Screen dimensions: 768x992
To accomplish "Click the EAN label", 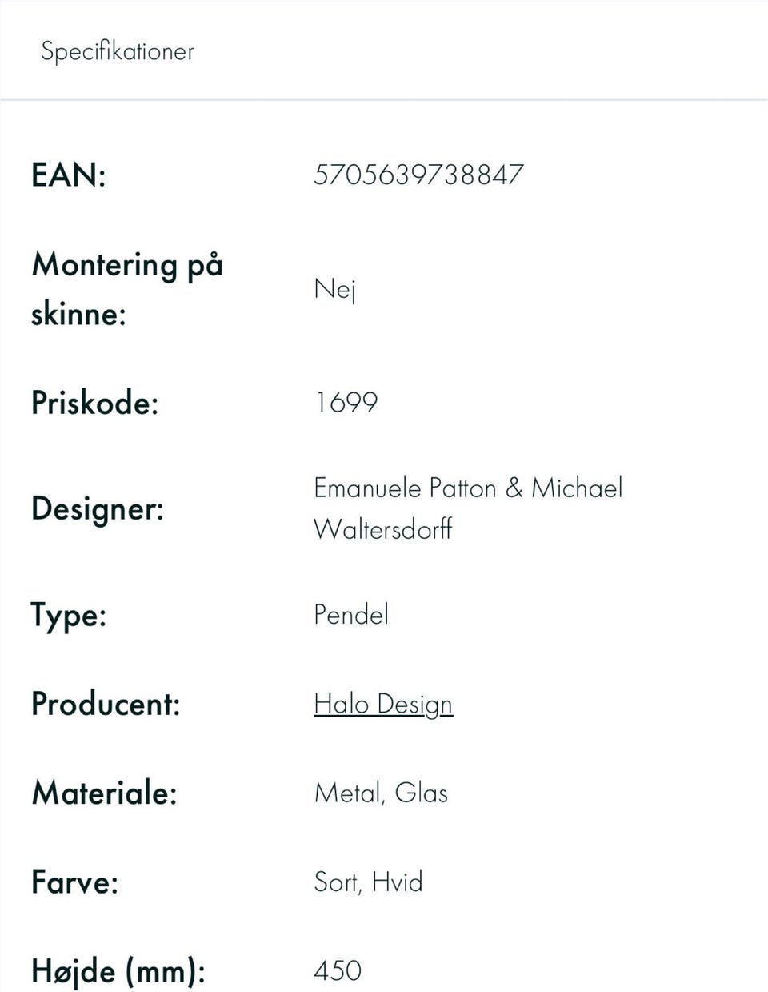I will pos(69,175).
